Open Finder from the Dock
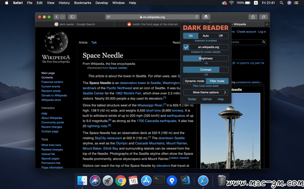This screenshot has width=304, height=189. pos(82,181)
